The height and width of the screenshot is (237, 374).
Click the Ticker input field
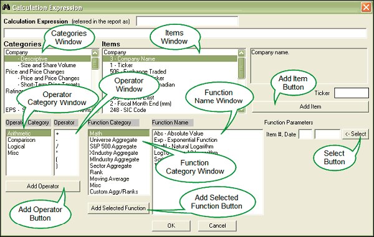[352, 93]
